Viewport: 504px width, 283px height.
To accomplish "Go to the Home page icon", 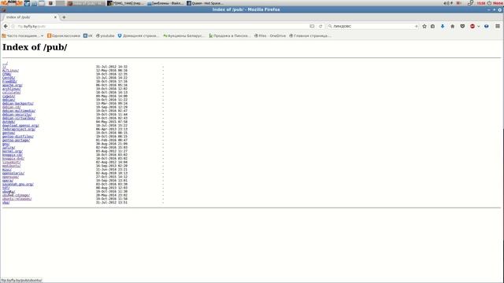I will (453, 26).
